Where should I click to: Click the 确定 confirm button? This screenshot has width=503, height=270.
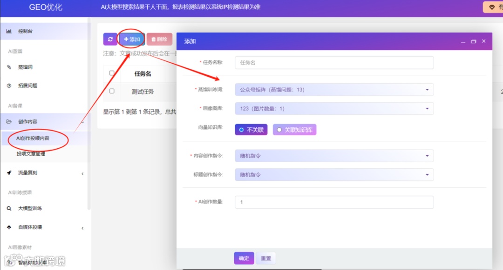[244, 258]
